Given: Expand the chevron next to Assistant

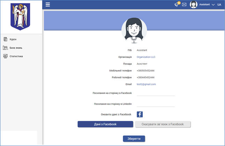Looking at the screenshot, I should coord(213,5).
